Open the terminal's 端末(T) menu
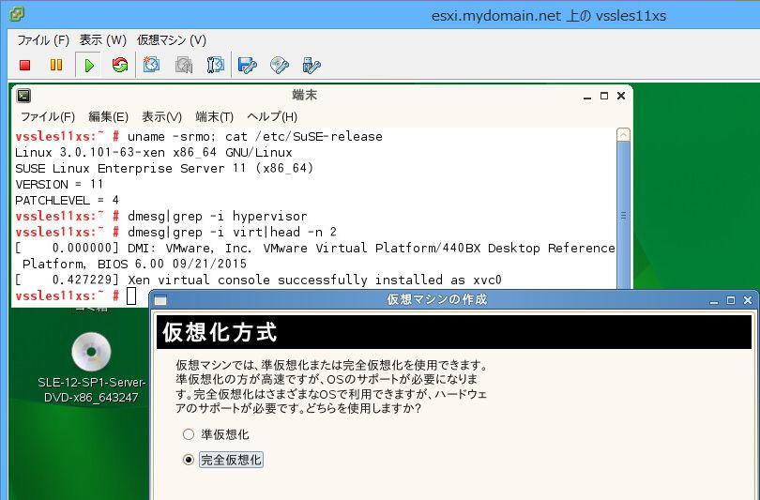Screen dimensions: 760x500 click(x=214, y=116)
